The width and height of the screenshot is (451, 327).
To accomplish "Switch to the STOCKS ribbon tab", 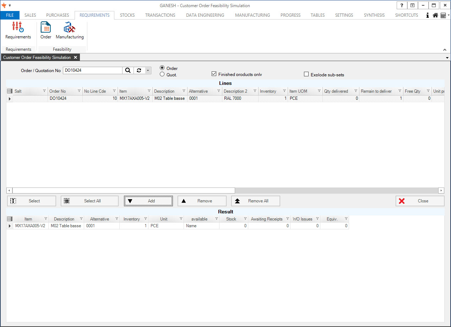I will pos(127,15).
